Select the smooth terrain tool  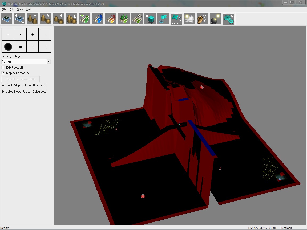[x=46, y=19]
